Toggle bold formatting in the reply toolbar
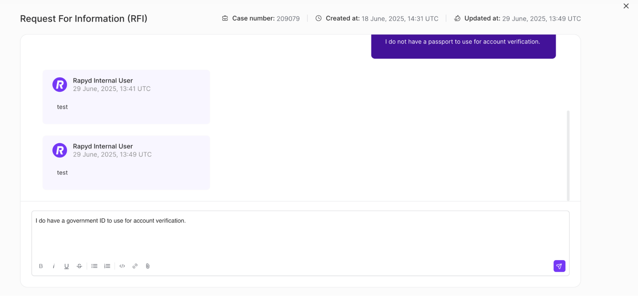 [x=41, y=266]
